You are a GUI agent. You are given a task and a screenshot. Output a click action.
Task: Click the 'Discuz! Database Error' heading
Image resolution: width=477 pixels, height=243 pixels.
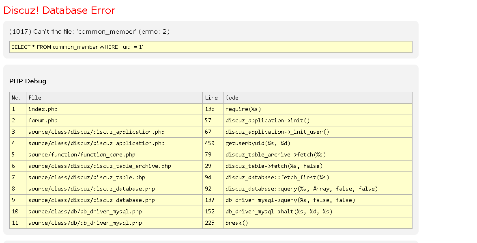coord(59,11)
